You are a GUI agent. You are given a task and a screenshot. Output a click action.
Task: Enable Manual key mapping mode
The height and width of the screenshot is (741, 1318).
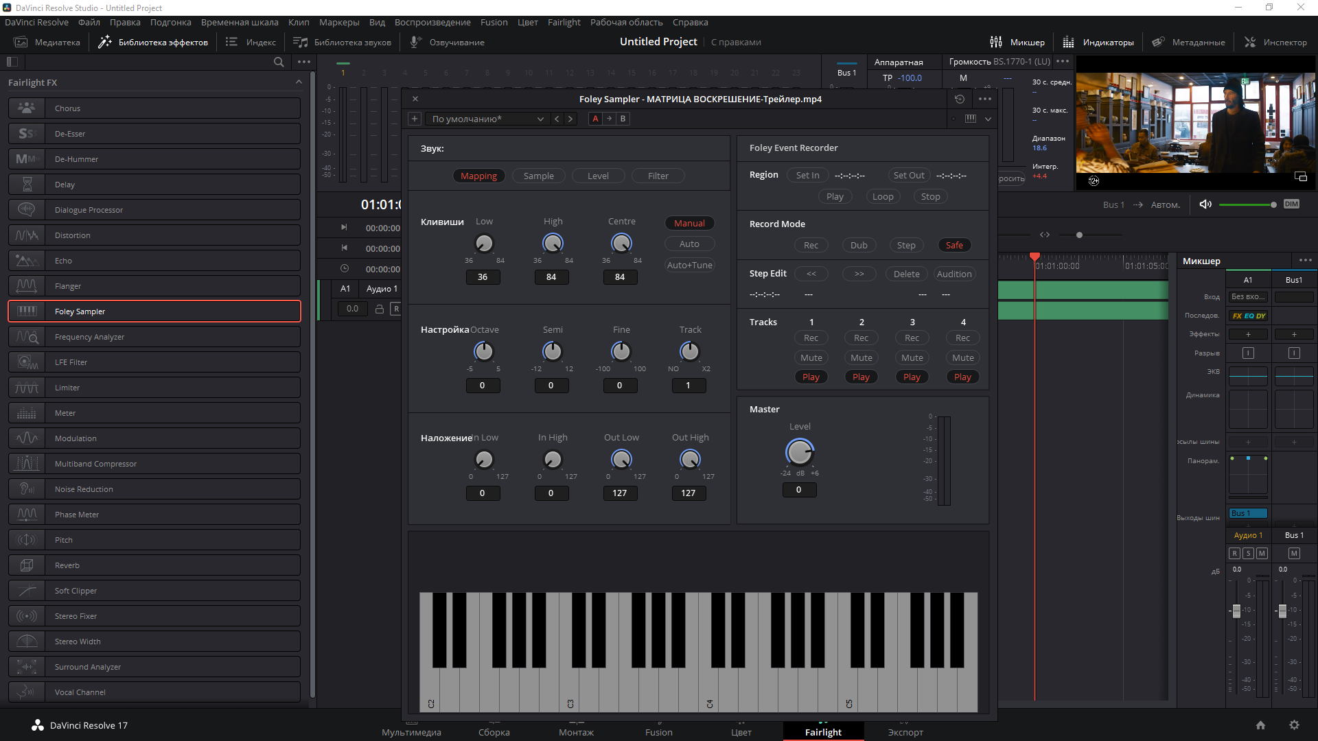click(x=689, y=223)
